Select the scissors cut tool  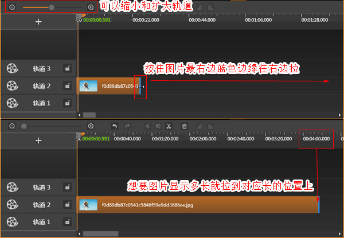coord(169,126)
